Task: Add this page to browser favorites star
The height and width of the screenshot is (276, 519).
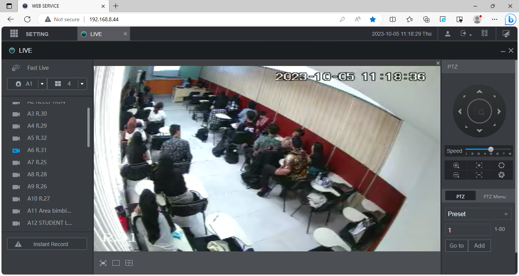Action: pos(373,19)
